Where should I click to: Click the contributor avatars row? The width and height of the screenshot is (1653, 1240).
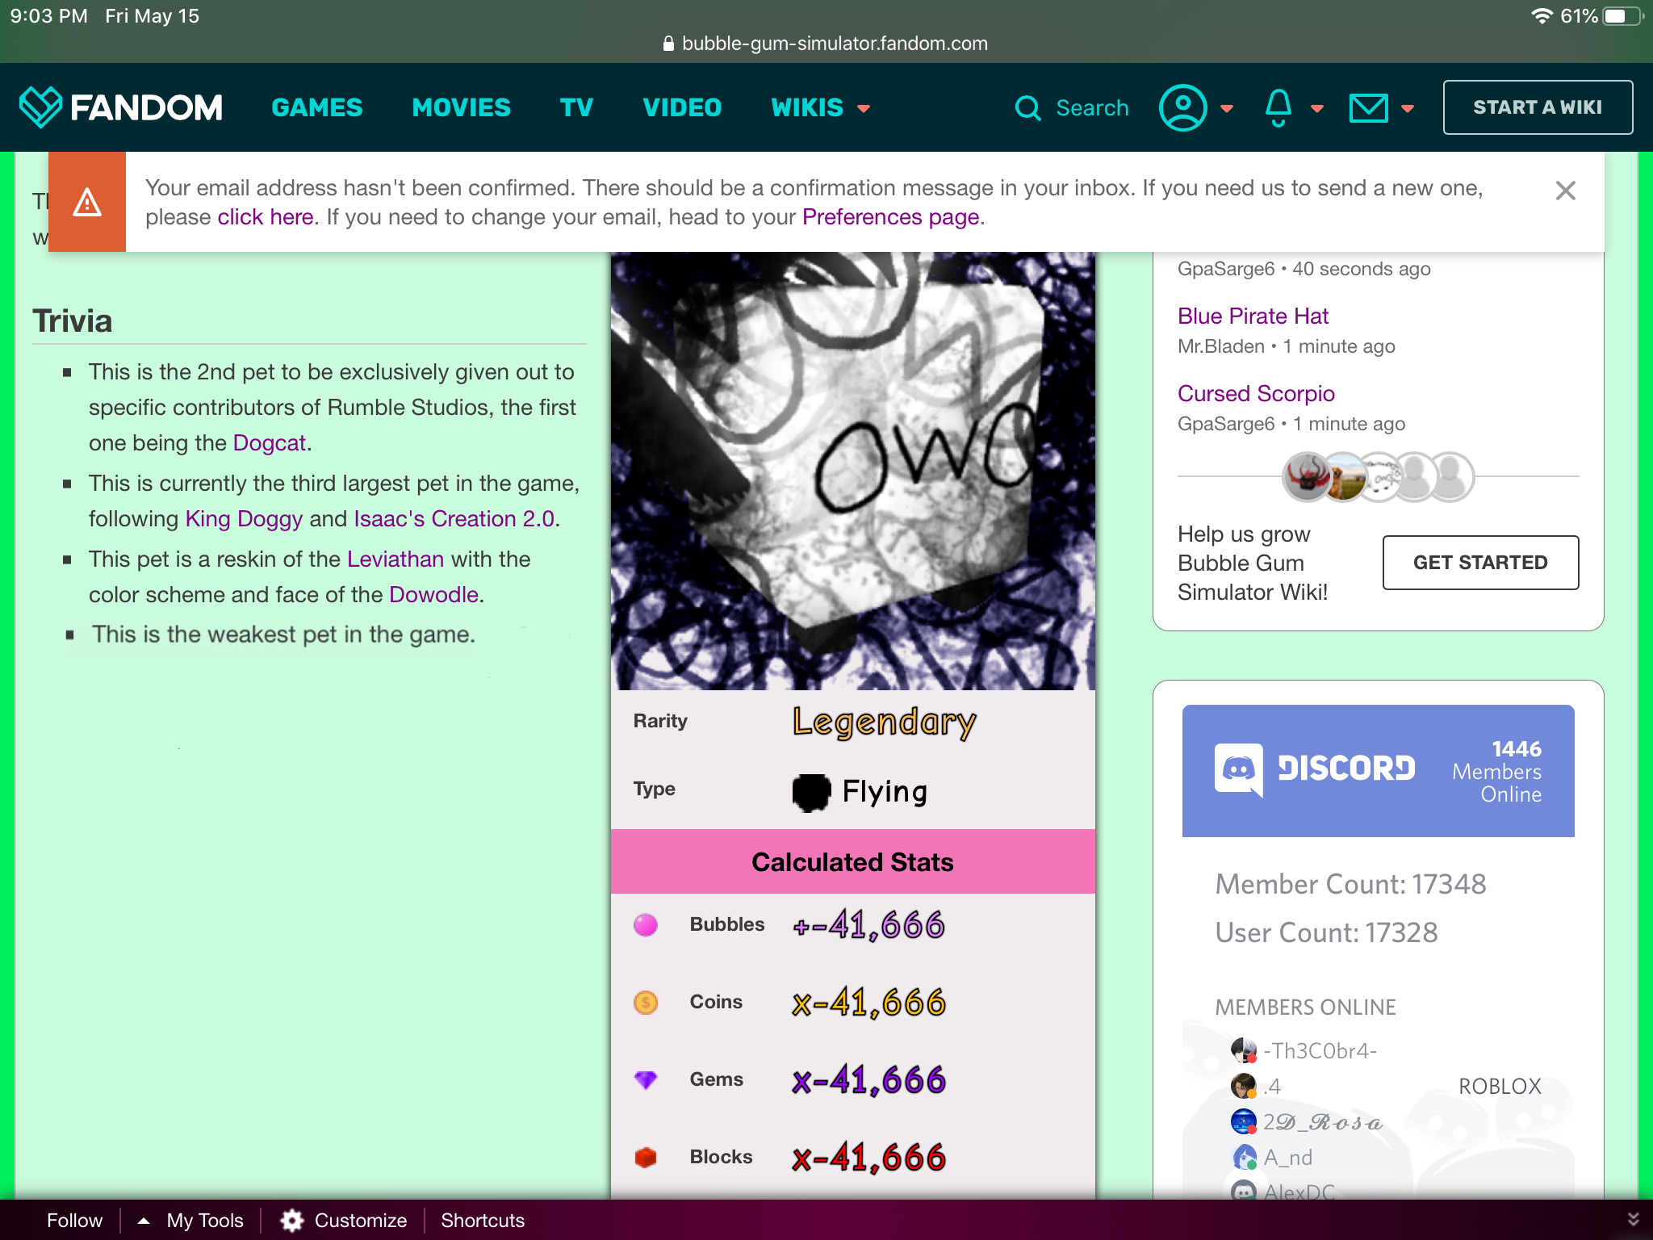coord(1378,477)
